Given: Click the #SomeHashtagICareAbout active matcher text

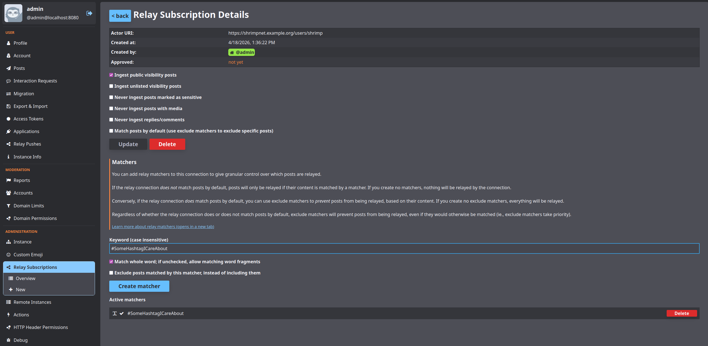Looking at the screenshot, I should (x=156, y=313).
